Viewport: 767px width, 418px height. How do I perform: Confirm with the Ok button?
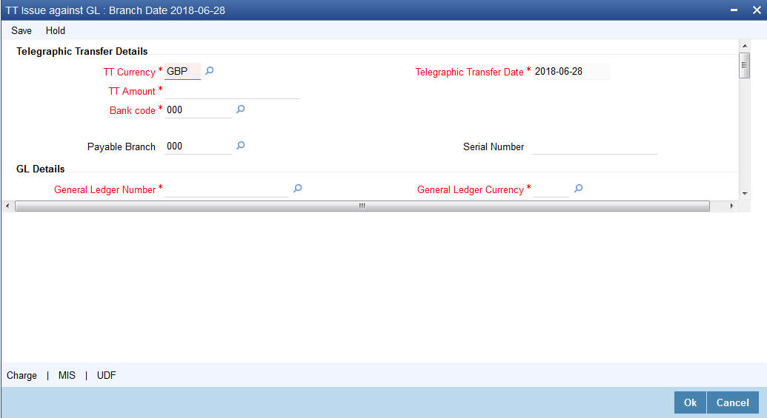coord(690,402)
